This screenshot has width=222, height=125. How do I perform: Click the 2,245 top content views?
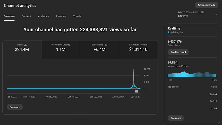pos(214,109)
